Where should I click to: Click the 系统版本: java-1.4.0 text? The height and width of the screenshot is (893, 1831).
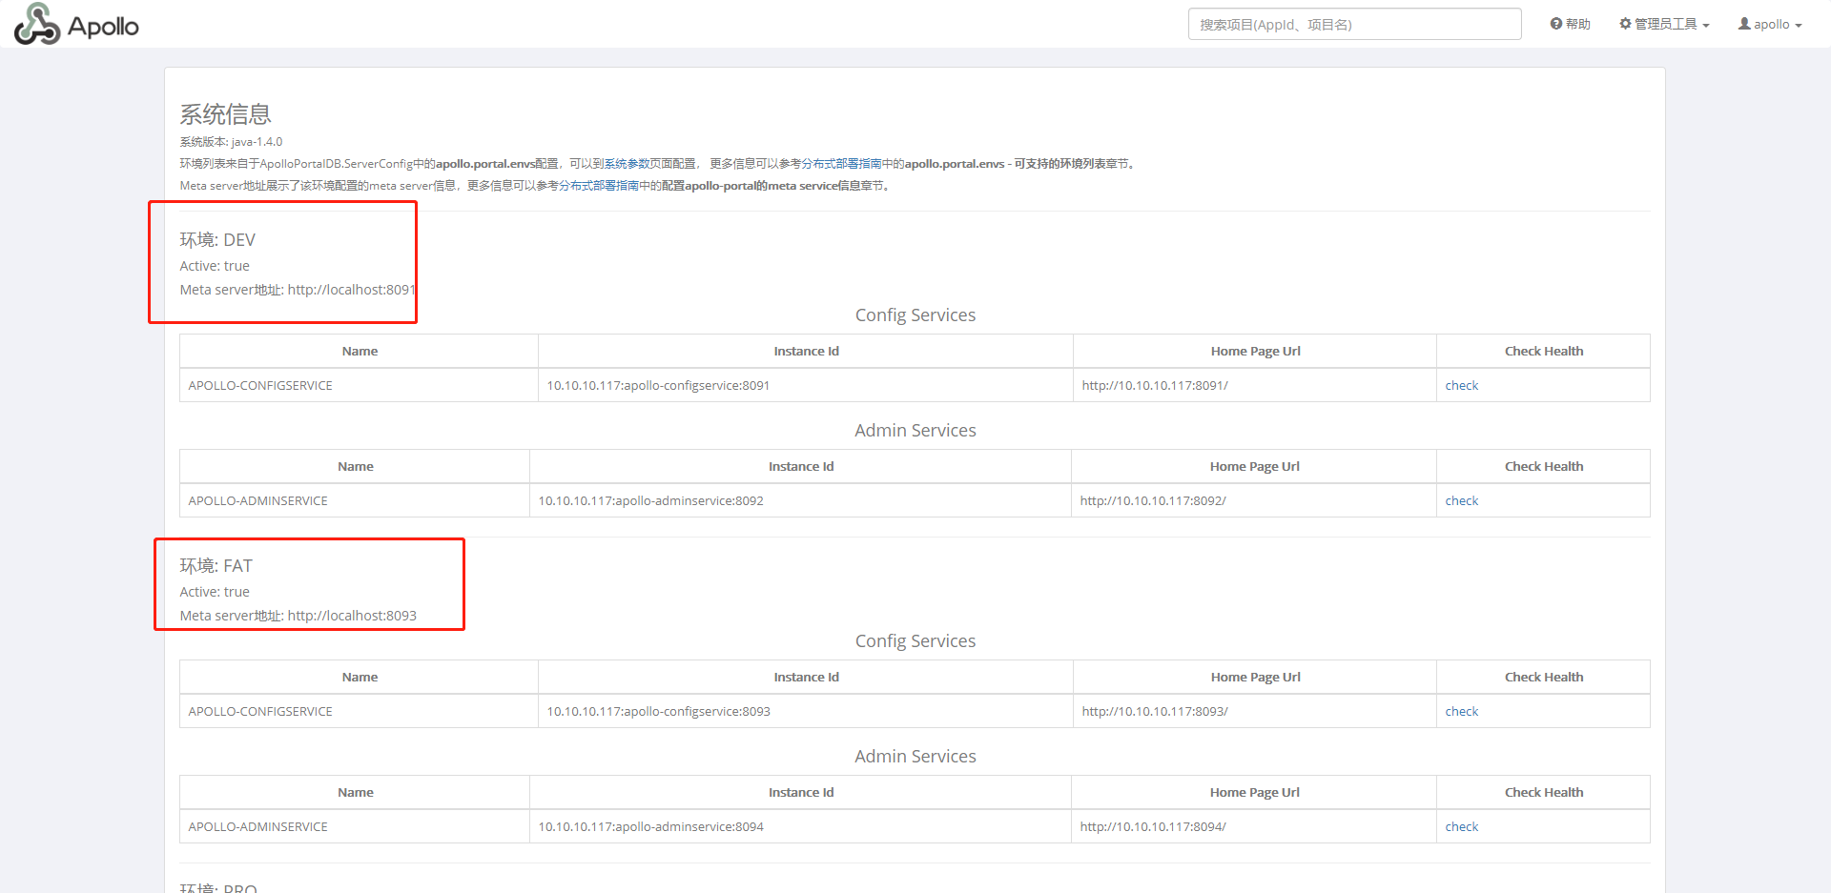tap(231, 142)
